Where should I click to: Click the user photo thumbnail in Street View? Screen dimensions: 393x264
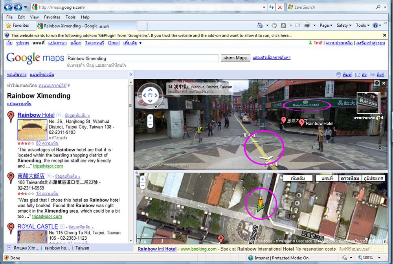pos(368,103)
